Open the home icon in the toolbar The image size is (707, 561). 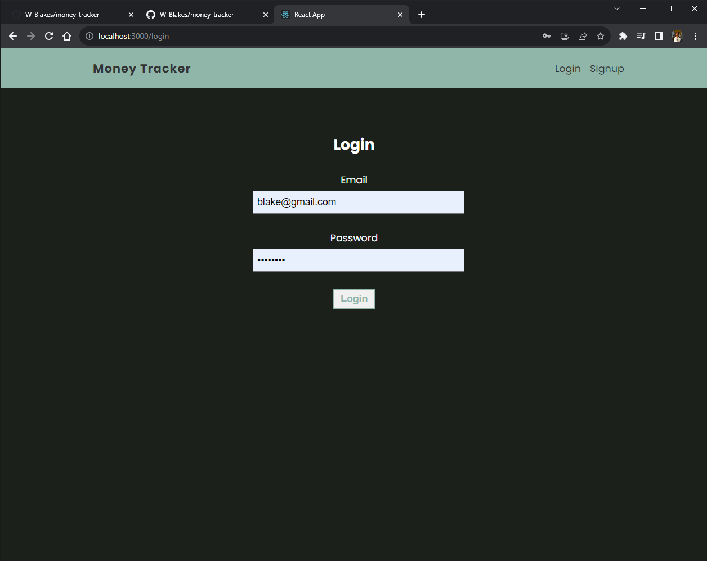pyautogui.click(x=67, y=35)
